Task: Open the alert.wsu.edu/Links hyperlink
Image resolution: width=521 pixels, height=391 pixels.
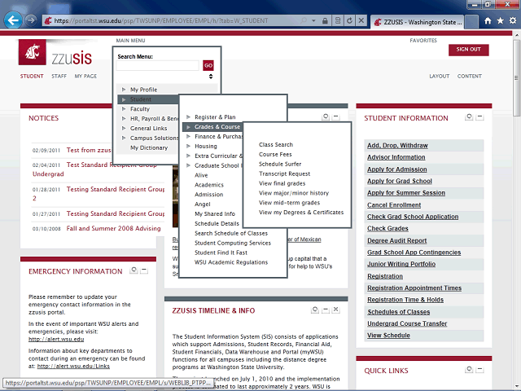Action: click(73, 366)
